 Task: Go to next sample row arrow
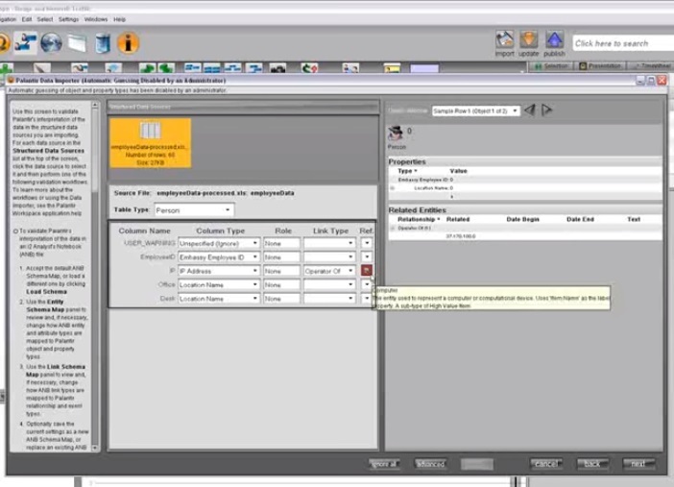(x=546, y=110)
